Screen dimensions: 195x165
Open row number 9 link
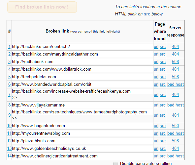pyautogui.click(x=9, y=115)
